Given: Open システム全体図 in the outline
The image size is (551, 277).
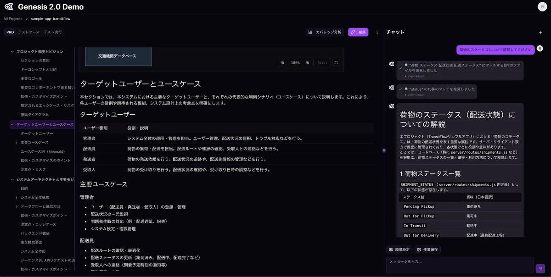Looking at the screenshot, I should tap(33, 251).
